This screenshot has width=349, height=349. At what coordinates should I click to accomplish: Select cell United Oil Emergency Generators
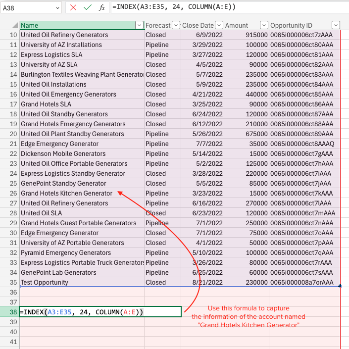[x=82, y=95]
